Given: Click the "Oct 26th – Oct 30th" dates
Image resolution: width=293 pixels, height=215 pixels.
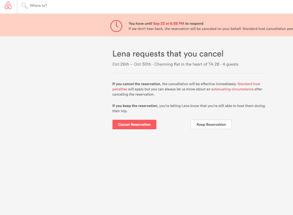Looking at the screenshot, I should coord(132,64).
